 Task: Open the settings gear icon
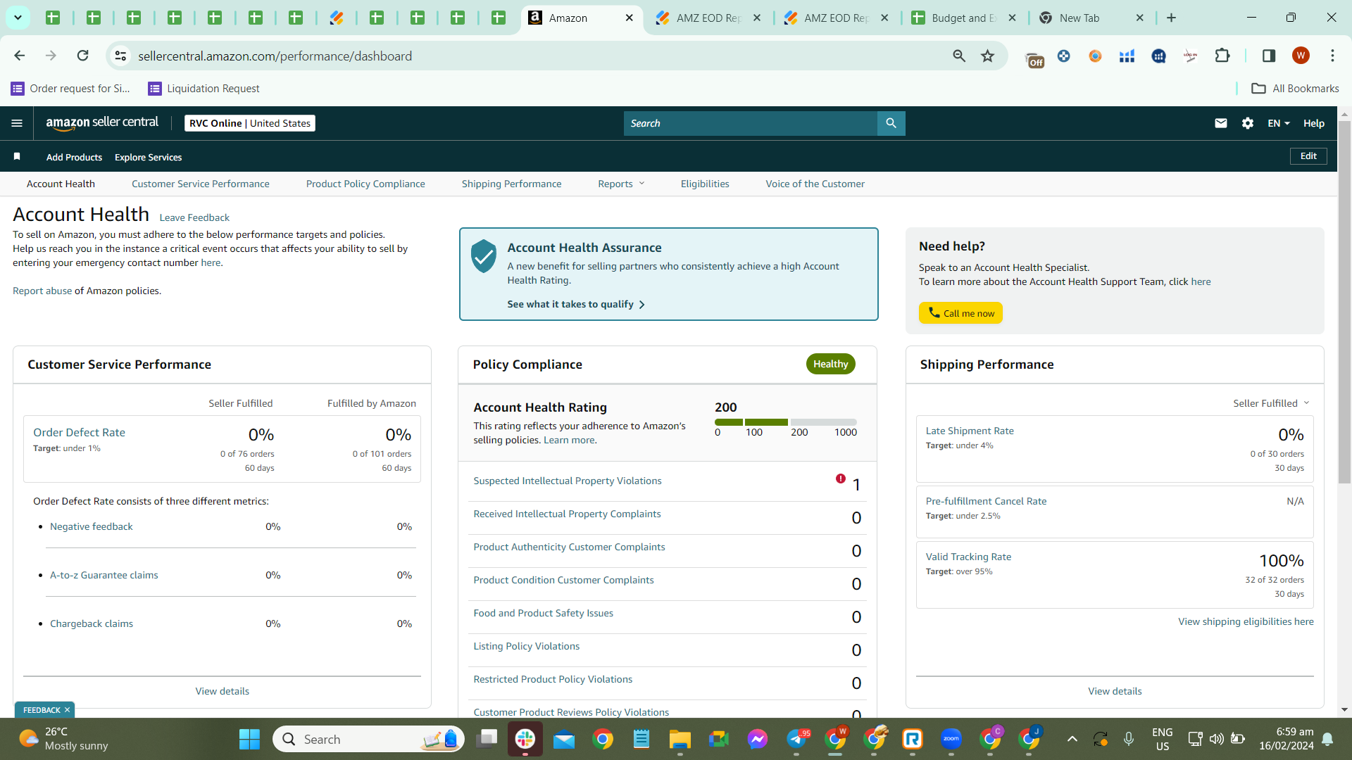coord(1248,123)
